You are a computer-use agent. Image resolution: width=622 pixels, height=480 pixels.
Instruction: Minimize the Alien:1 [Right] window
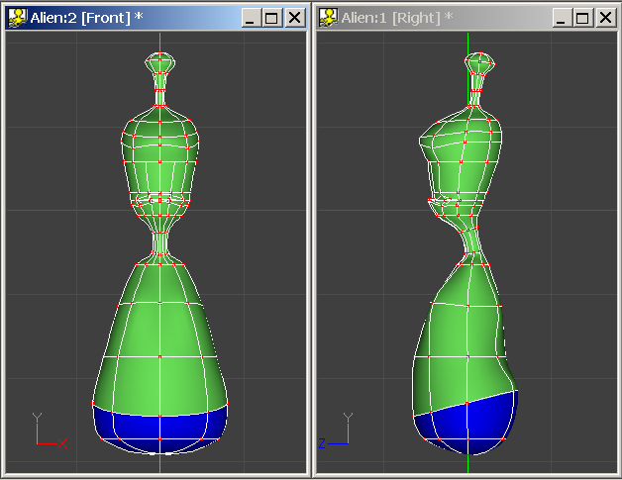563,18
